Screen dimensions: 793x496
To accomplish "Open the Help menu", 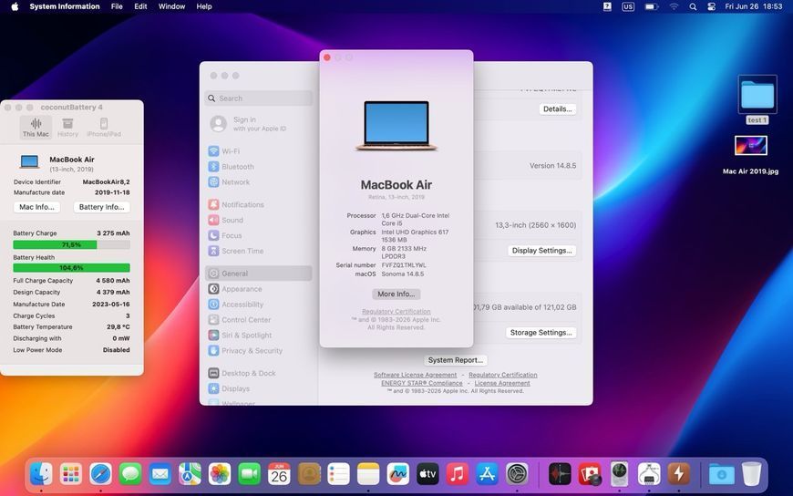I will (x=204, y=6).
